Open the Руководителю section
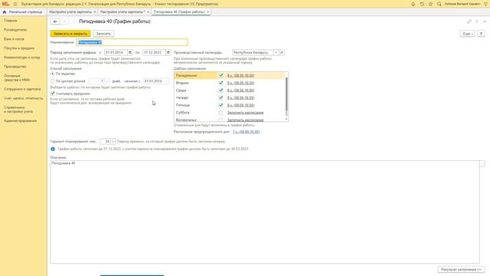This screenshot has height=276, width=490. click(x=15, y=30)
